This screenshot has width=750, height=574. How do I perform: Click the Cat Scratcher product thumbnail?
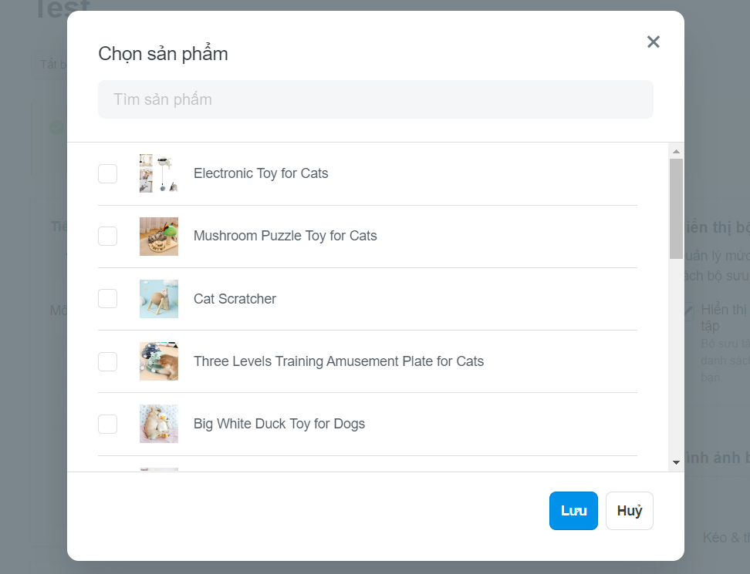coord(159,299)
